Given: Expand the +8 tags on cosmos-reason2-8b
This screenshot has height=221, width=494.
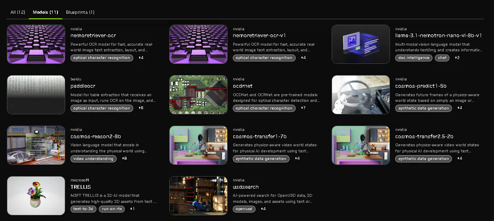Looking at the screenshot, I should click(124, 158).
